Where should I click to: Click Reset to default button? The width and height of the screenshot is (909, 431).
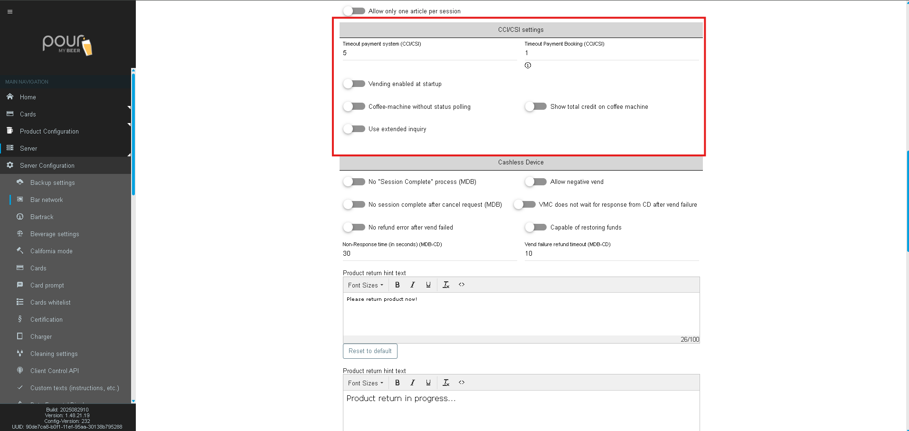click(x=370, y=351)
